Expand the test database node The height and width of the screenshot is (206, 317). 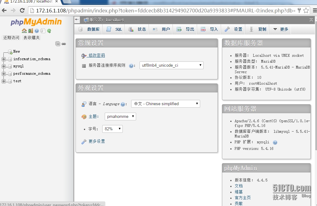[x=4, y=81]
